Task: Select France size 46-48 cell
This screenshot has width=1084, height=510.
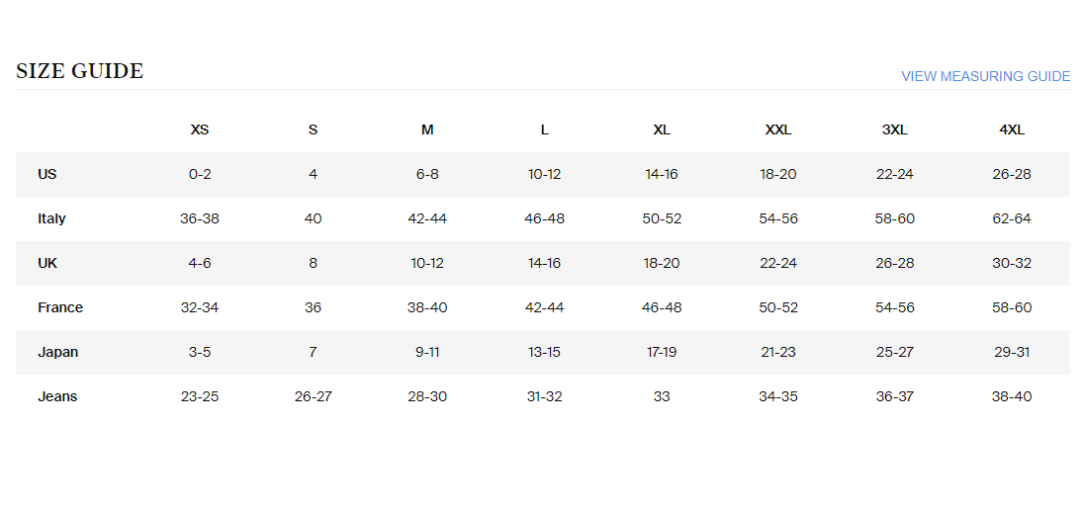Action: point(662,307)
